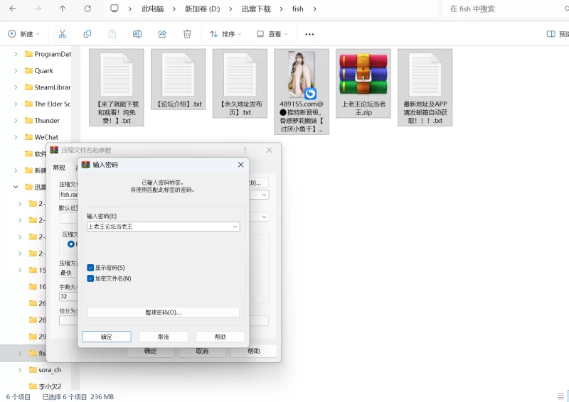Open the 查看 view dropdown
Image resolution: width=569 pixels, height=402 pixels.
(273, 34)
